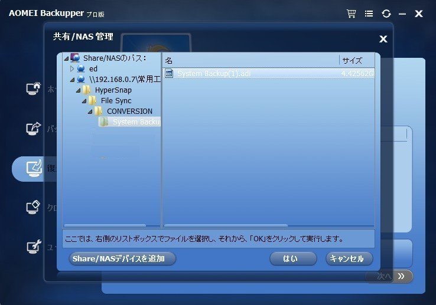Click the 次へ next button
Viewport: 436px width, 305px height.
pos(391,276)
